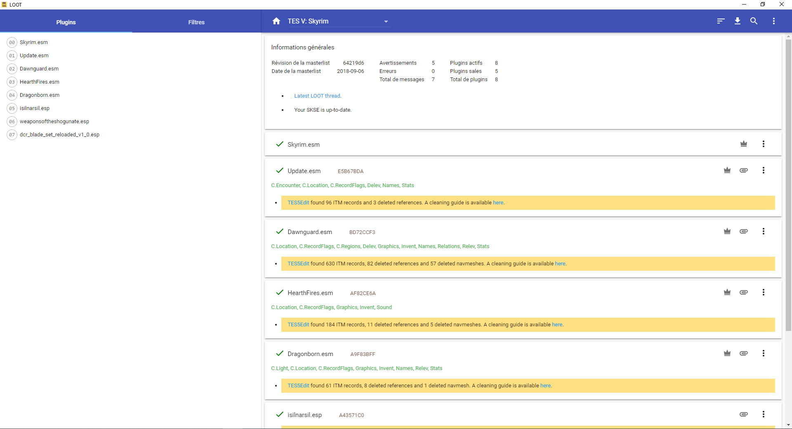Click the TES5Edit link in Update.esm warning
The image size is (792, 429).
point(298,203)
